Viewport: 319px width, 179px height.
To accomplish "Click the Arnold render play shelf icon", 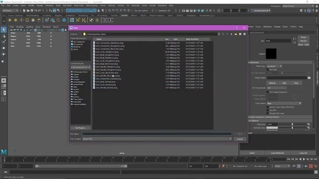I will point(111,20).
